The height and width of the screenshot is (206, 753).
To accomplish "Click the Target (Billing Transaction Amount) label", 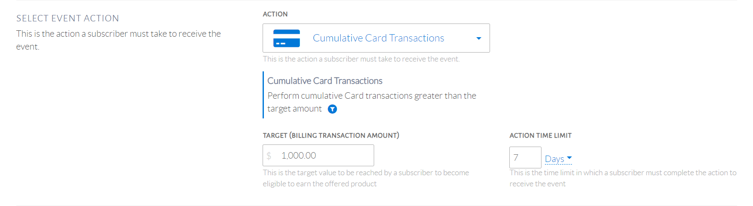I will click(x=331, y=135).
